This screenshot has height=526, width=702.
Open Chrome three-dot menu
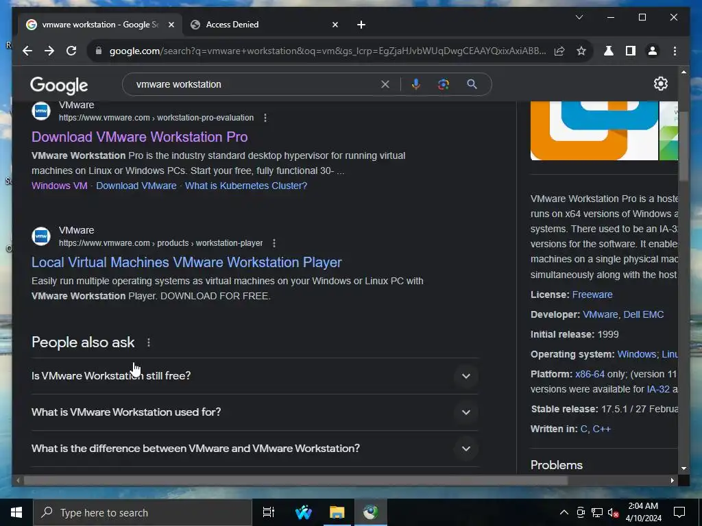click(675, 51)
